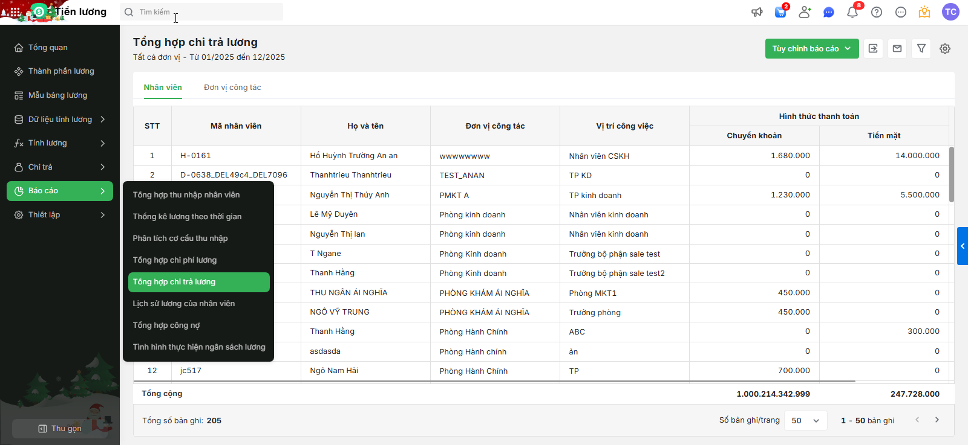
Task: Open the help question mark icon
Action: 877,12
